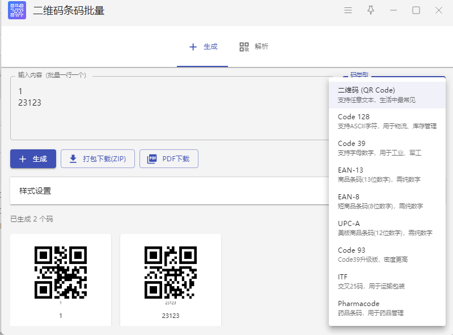Click the 码类型 dropdown field
Viewport: 453px width, 335px height.
point(394,76)
